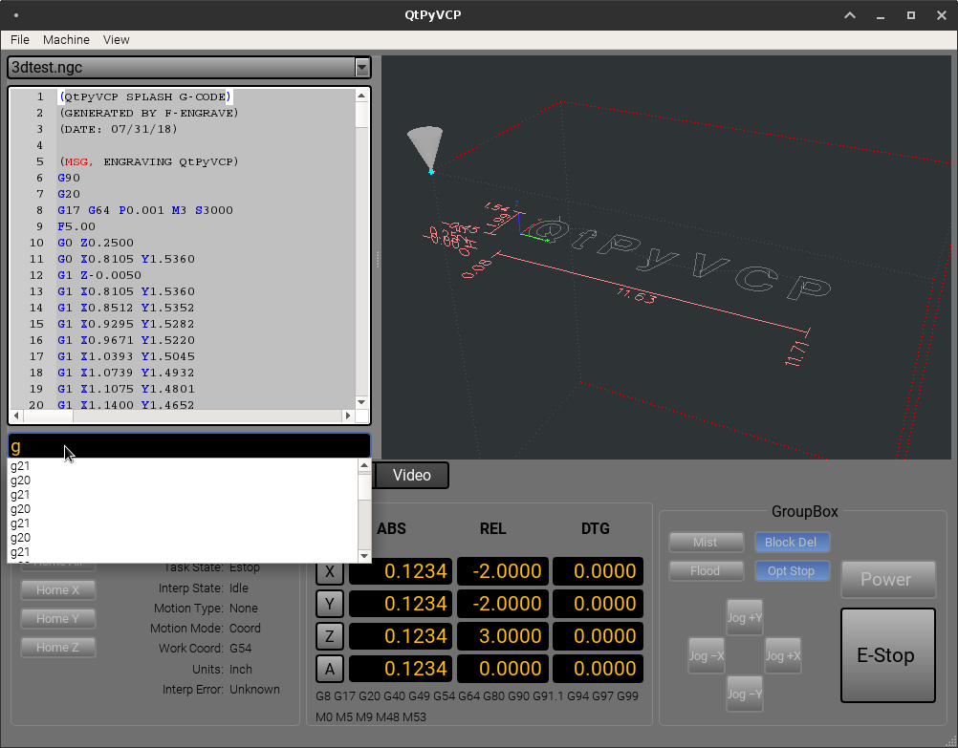Toggle machine Power
The height and width of the screenshot is (748, 958).
click(x=888, y=580)
